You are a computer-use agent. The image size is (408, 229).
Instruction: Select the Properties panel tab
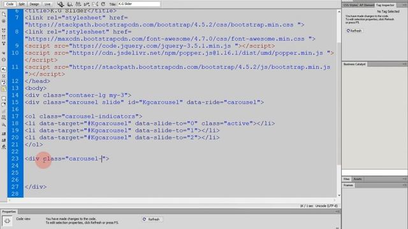(9, 212)
